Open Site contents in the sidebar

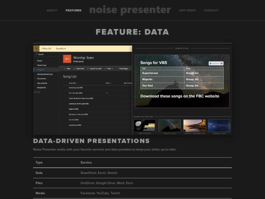coord(42,83)
